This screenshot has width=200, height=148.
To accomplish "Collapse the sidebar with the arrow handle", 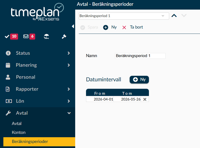I will pyautogui.click(x=73, y=26).
